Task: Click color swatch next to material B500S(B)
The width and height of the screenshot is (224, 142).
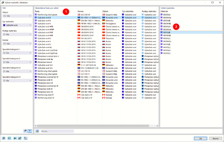Action: coord(162,32)
